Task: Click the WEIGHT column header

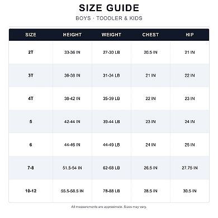Action: (x=111, y=35)
